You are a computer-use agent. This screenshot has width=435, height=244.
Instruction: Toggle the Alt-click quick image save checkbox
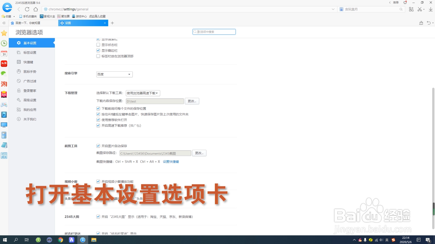point(98,114)
